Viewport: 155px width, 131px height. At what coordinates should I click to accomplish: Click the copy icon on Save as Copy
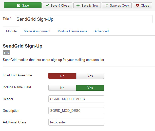coord(107,5)
